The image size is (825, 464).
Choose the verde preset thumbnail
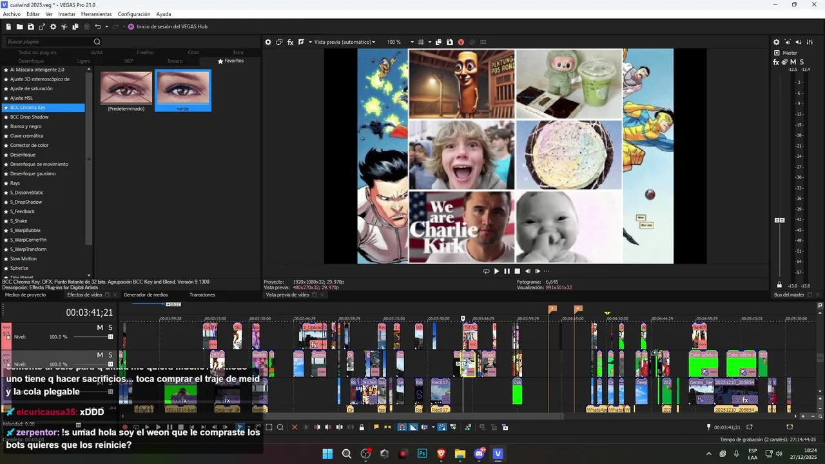click(183, 91)
